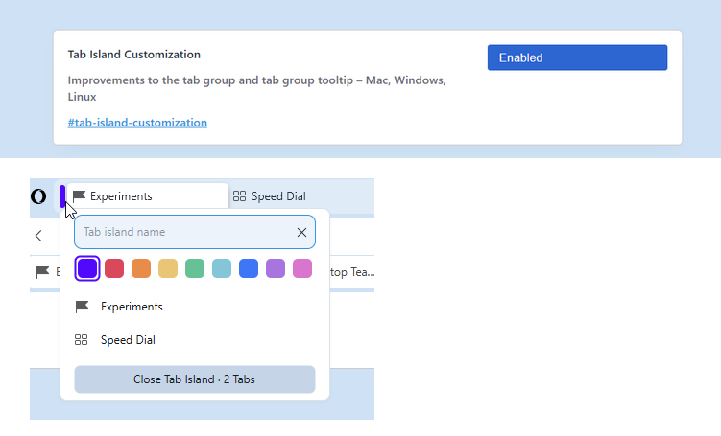Click the purple tab island handle
721x436 pixels.
click(x=62, y=195)
